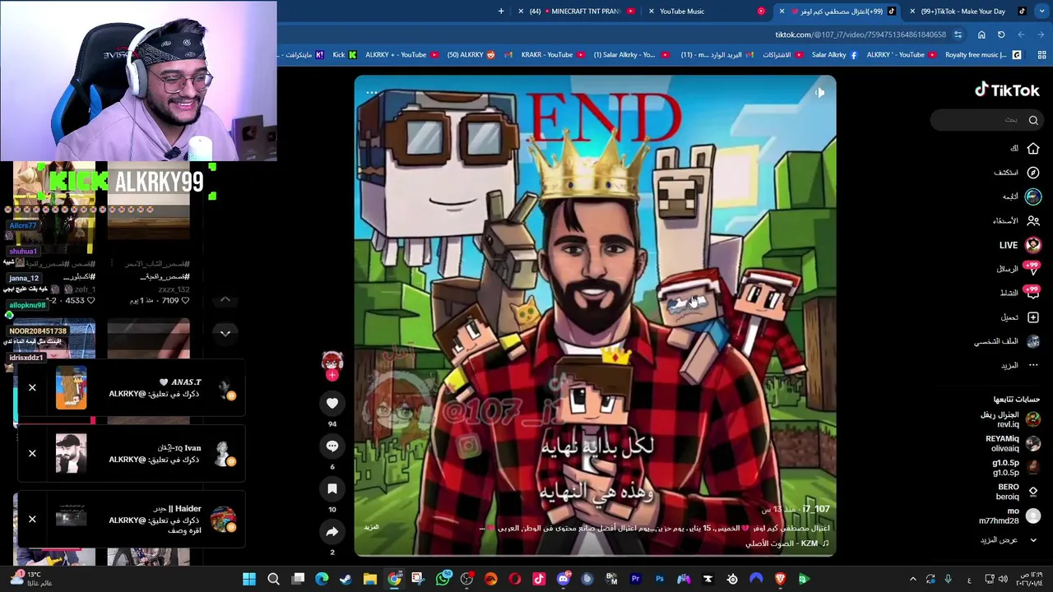Go to the previous video with up arrow
This screenshot has width=1053, height=592.
(x=225, y=300)
